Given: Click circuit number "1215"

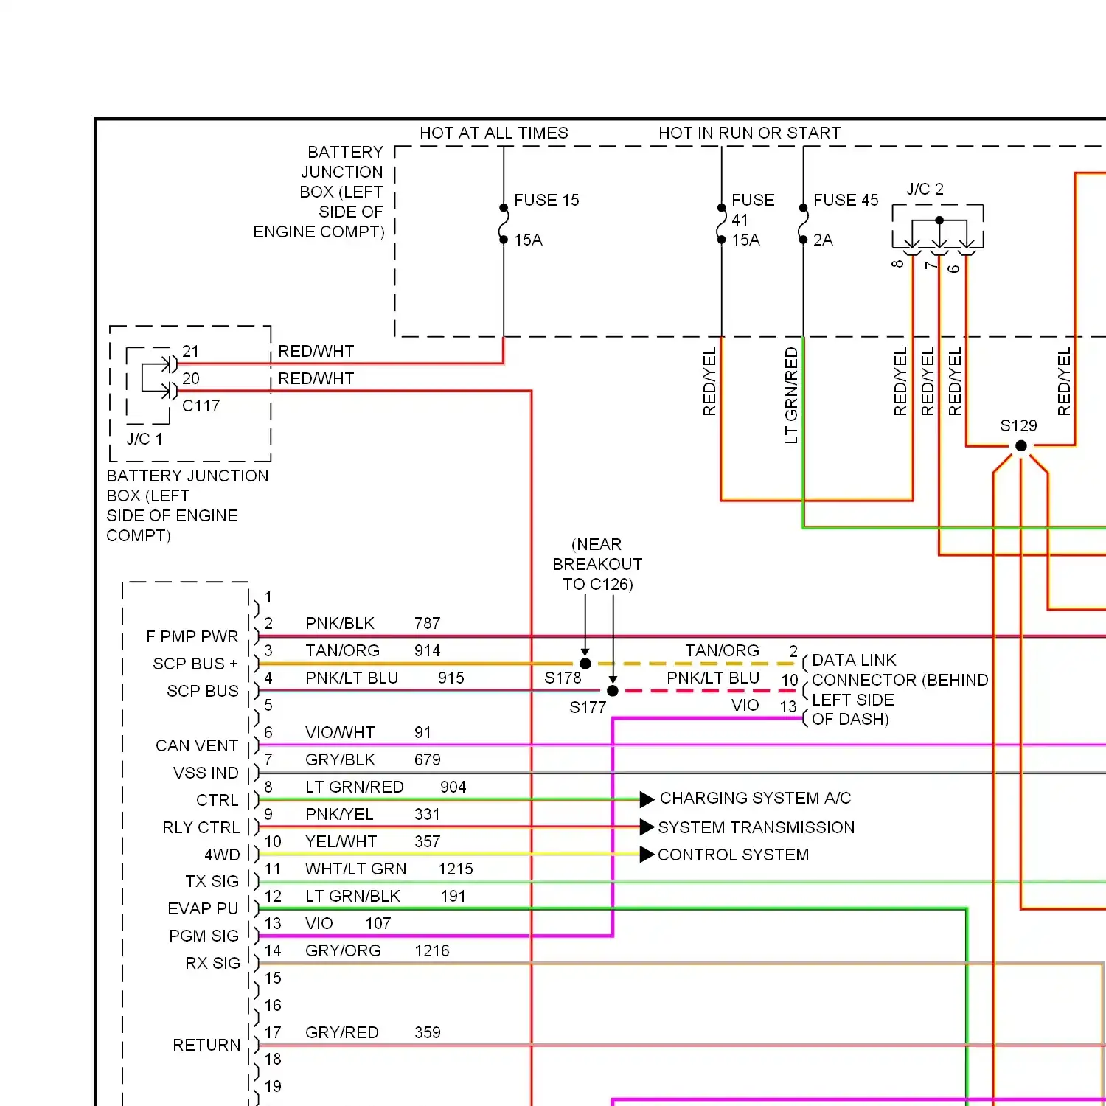Looking at the screenshot, I should (455, 869).
